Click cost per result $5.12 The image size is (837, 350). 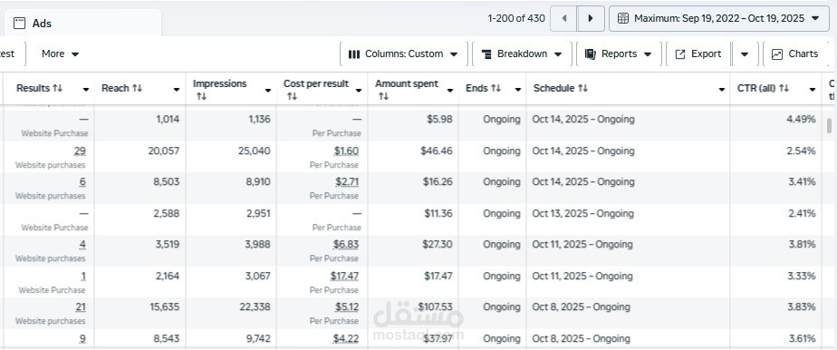[346, 307]
